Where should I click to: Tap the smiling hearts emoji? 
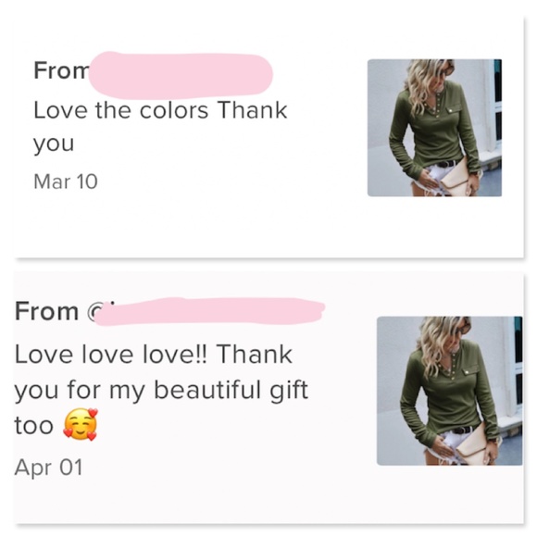(81, 424)
